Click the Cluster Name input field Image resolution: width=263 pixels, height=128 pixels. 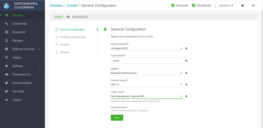click(147, 61)
